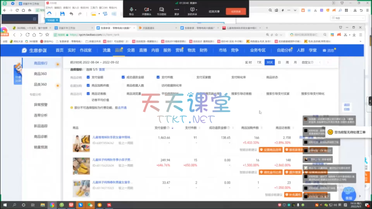Disable the 商品访客数 checkbox

point(89,94)
